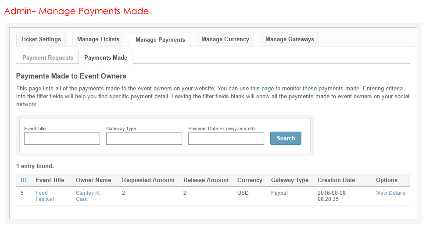Switch to the Manage Tickets tab
This screenshot has height=229, width=426.
click(x=98, y=39)
